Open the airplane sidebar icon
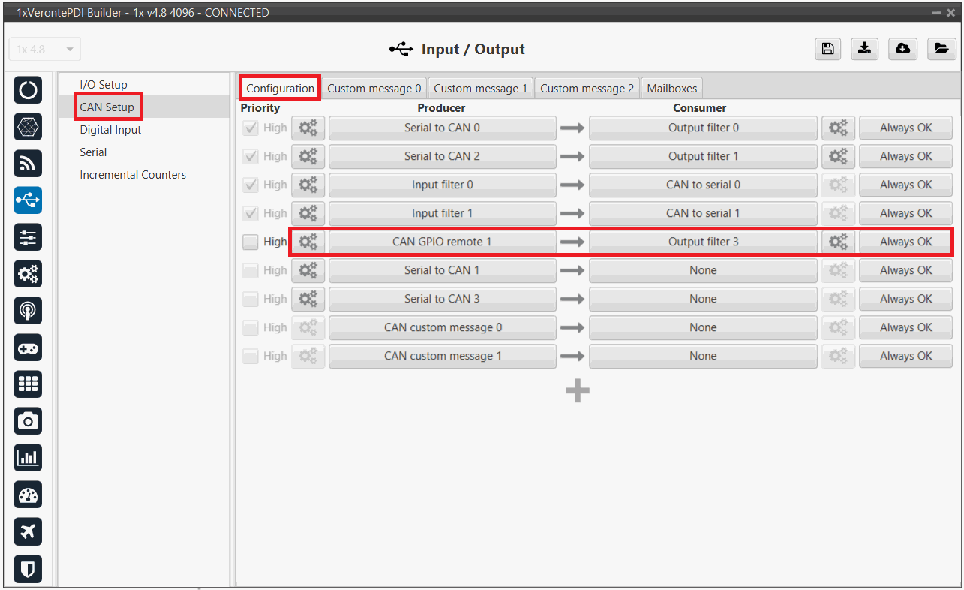The width and height of the screenshot is (964, 590). [x=28, y=531]
